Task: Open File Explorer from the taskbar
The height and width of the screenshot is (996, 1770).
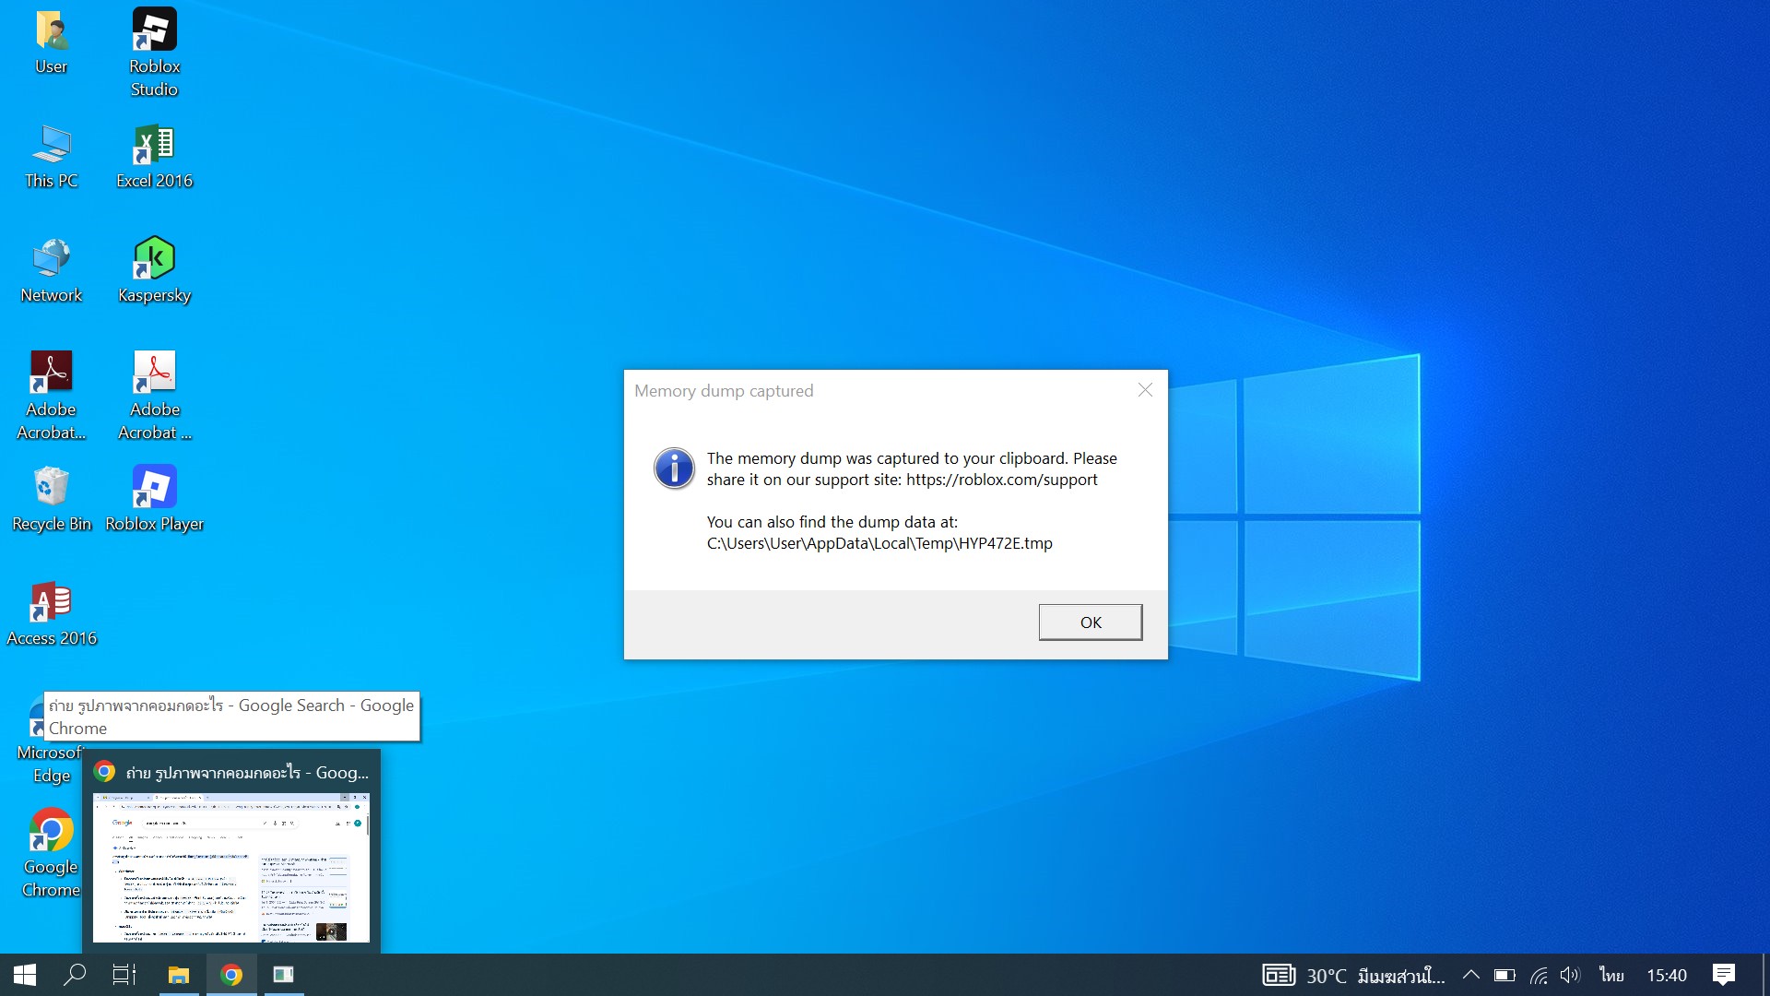Action: pyautogui.click(x=178, y=975)
